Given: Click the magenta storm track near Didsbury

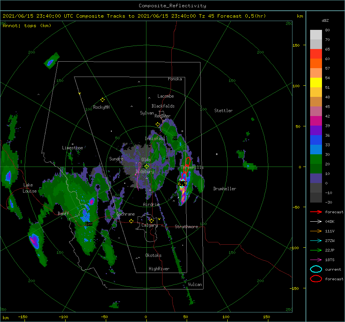Looking at the screenshot, I should tap(138, 176).
